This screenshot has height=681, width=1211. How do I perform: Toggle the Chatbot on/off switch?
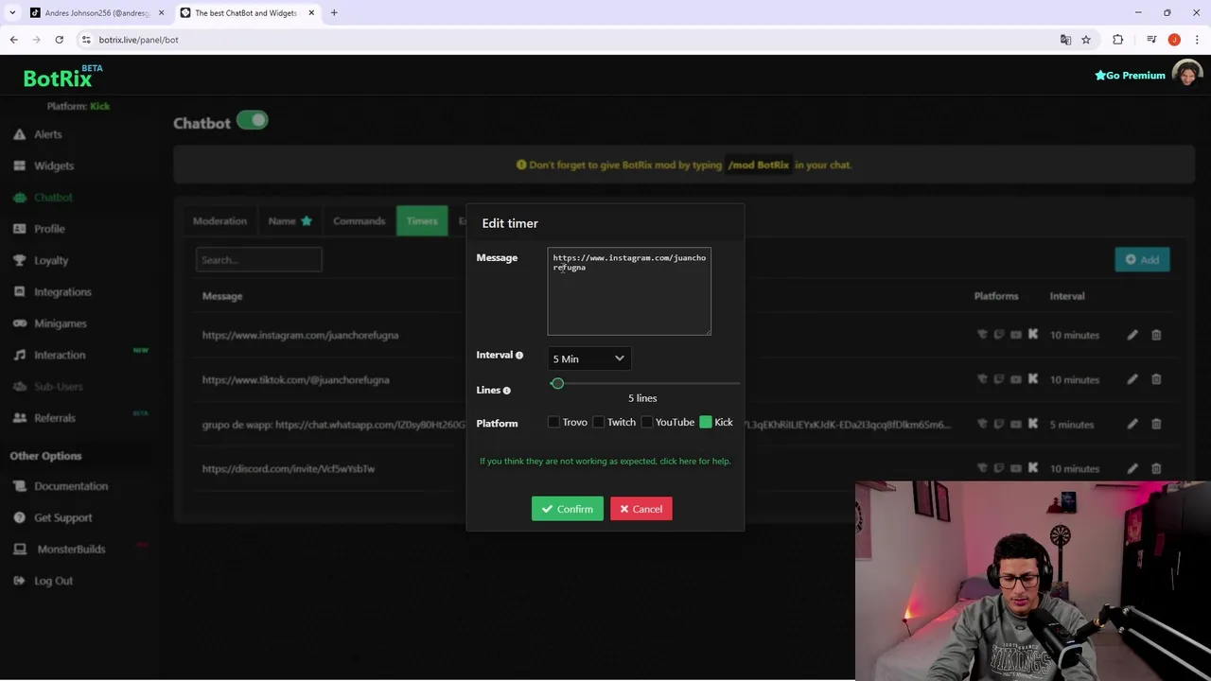253,121
